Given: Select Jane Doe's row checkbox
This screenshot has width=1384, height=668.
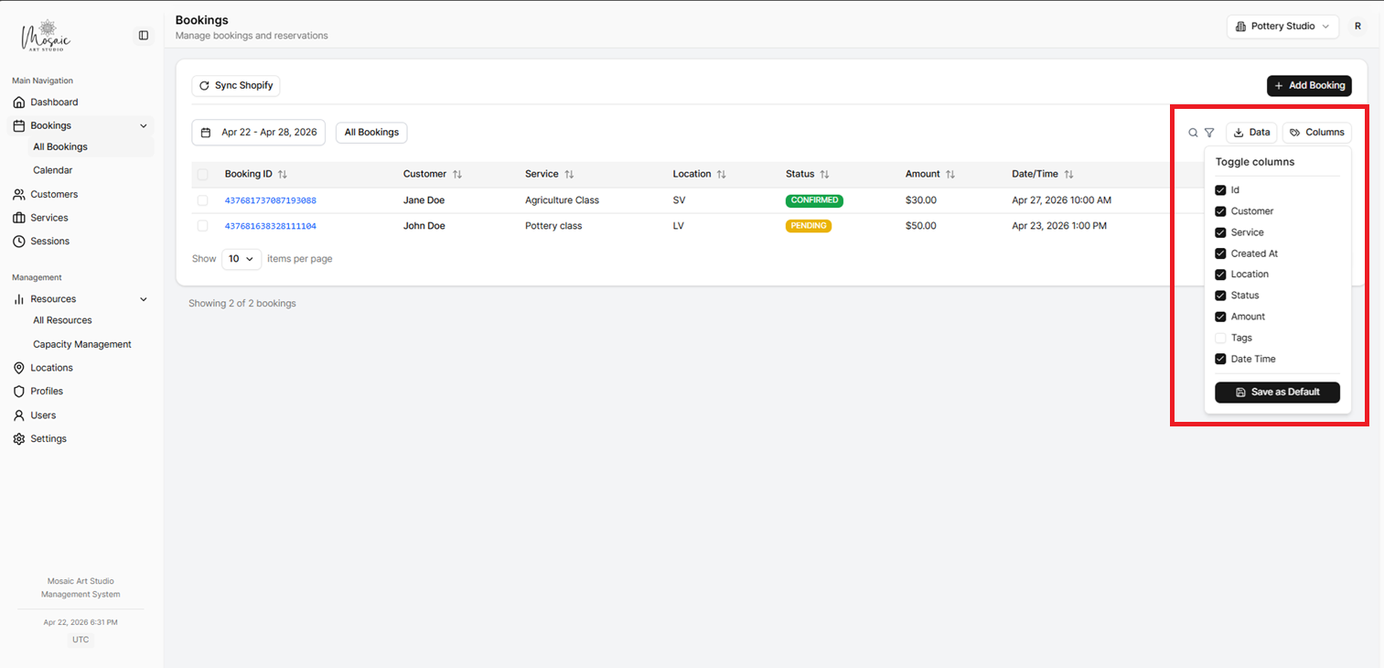Looking at the screenshot, I should pos(202,199).
